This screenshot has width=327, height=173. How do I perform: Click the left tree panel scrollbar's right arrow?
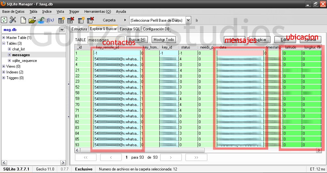pyautogui.click(x=63, y=162)
